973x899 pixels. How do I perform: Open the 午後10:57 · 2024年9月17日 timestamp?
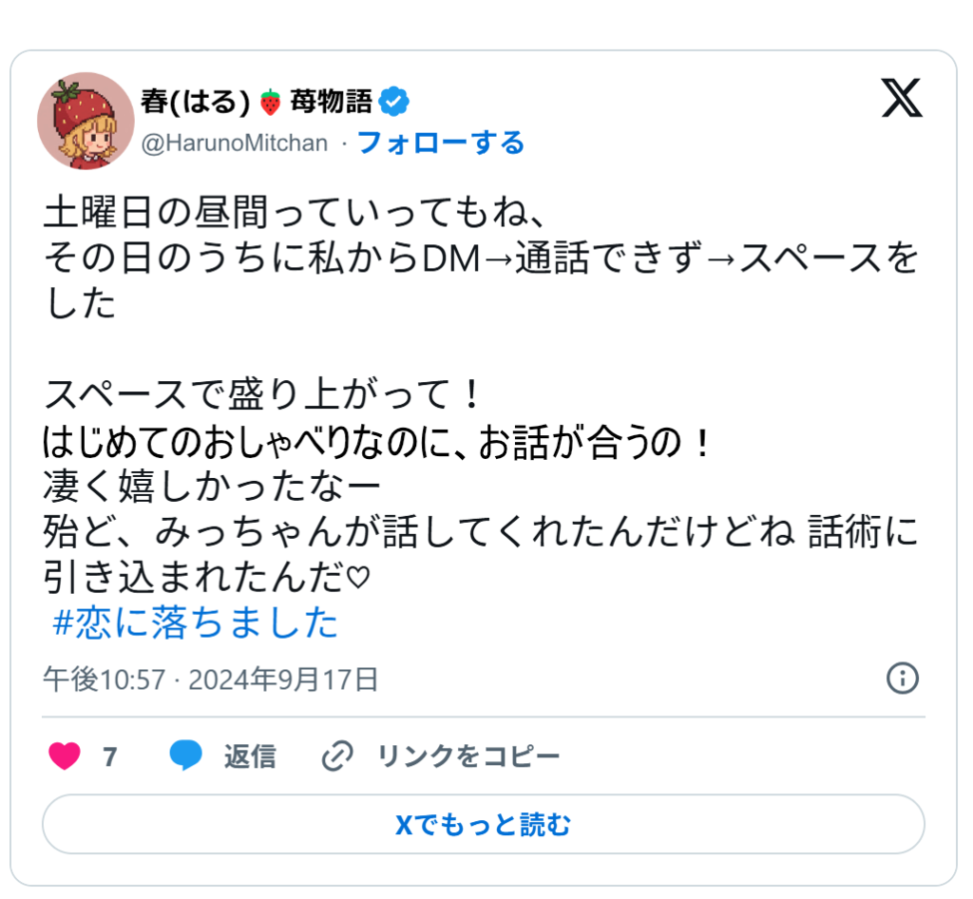pyautogui.click(x=210, y=679)
